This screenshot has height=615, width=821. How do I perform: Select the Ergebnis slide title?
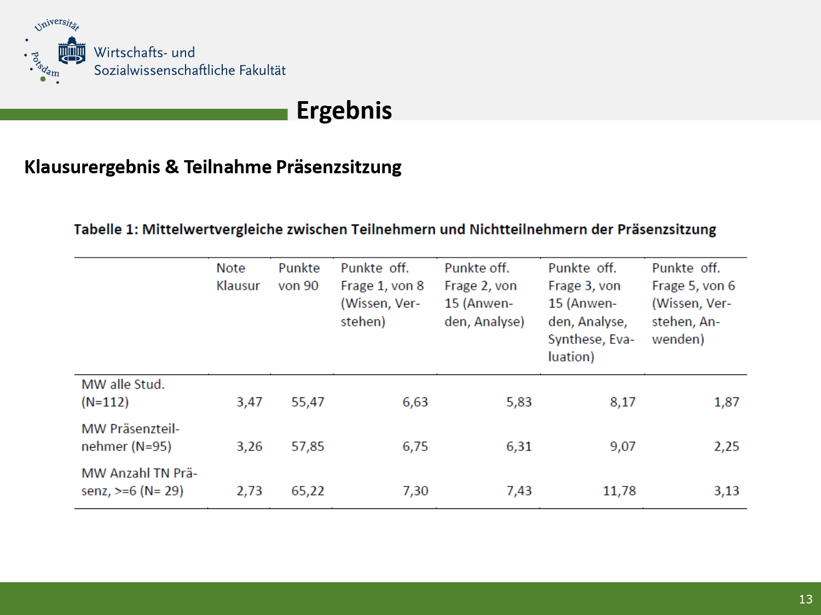344,110
